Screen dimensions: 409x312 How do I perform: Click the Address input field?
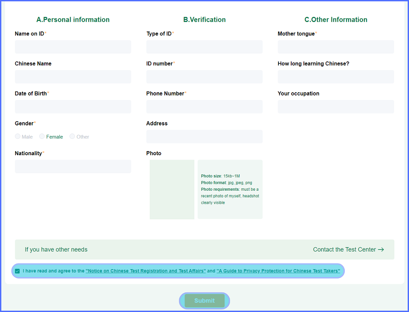coord(204,136)
